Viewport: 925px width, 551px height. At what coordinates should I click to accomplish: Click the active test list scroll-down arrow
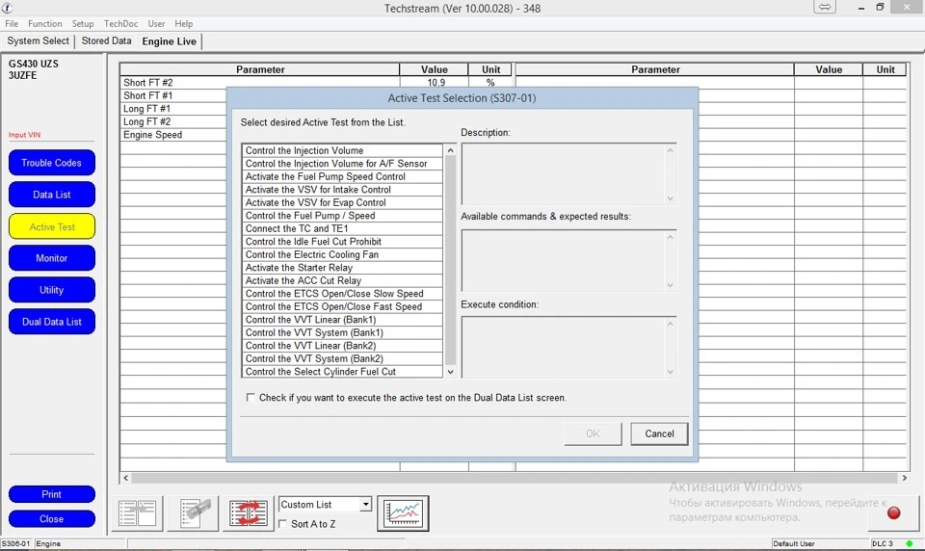pos(451,372)
